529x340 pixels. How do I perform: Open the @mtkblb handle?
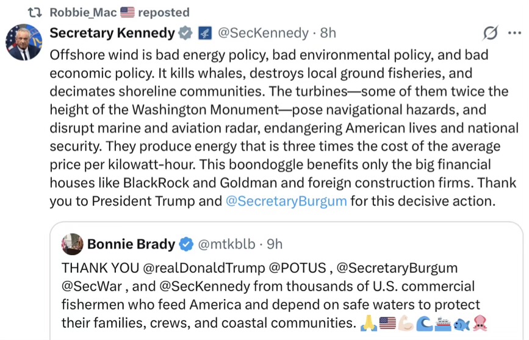224,244
